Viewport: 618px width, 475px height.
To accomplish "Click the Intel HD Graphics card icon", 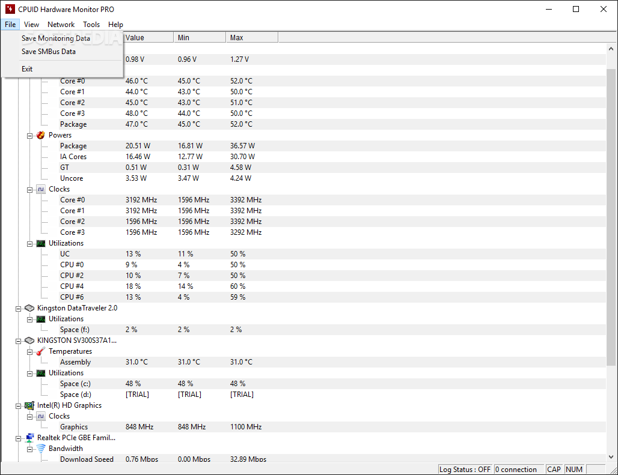I will pos(29,405).
